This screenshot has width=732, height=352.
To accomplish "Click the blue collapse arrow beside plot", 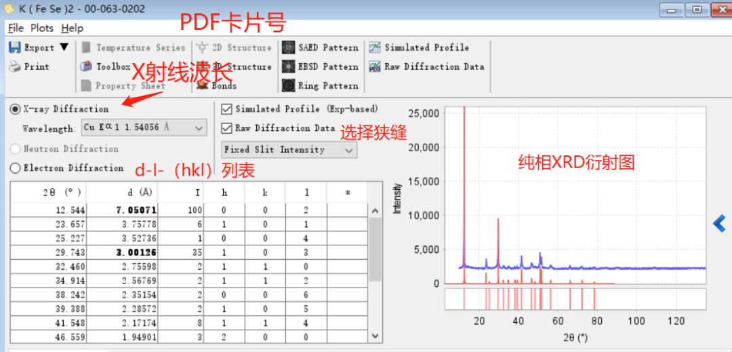I will point(719,223).
